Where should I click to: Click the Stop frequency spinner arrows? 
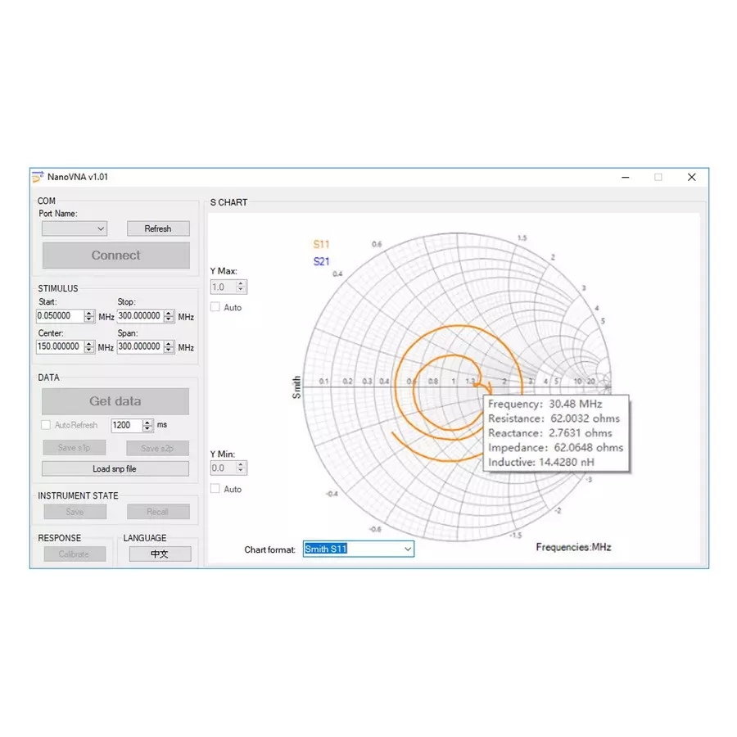tap(170, 316)
